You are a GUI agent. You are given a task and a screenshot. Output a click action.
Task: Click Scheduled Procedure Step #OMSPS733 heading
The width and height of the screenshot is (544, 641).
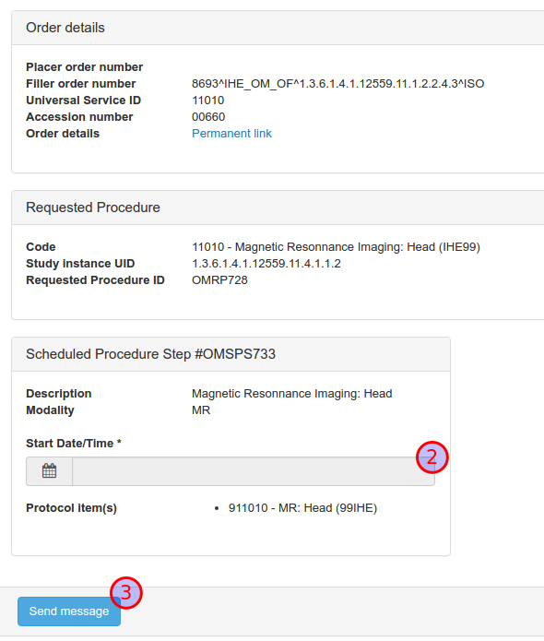click(151, 354)
